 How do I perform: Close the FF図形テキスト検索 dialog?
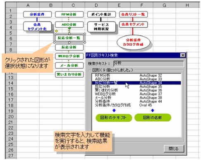[183, 55]
